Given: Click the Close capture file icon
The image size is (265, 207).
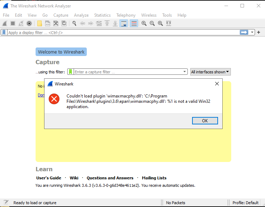Looking at the screenshot, I should click(x=56, y=23).
